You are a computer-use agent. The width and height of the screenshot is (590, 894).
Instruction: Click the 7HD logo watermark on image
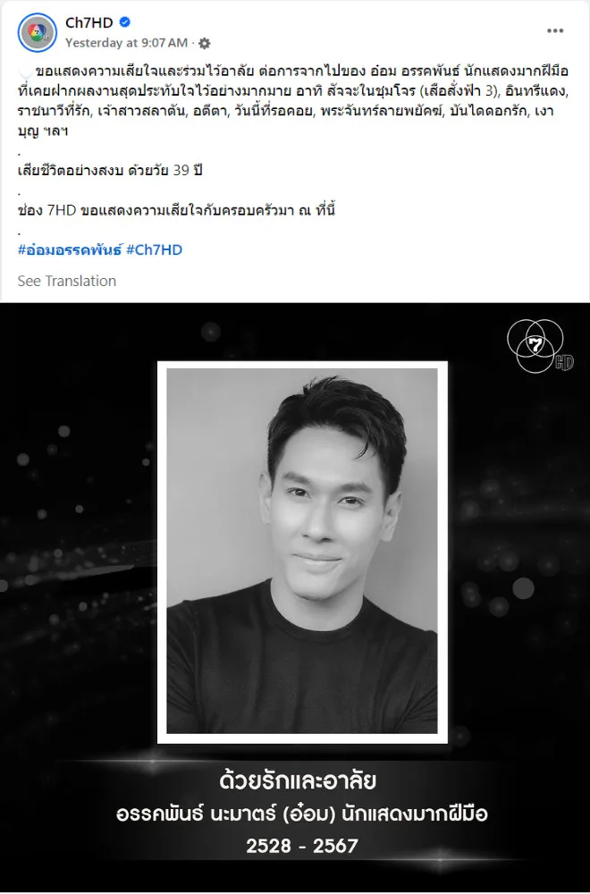539,347
